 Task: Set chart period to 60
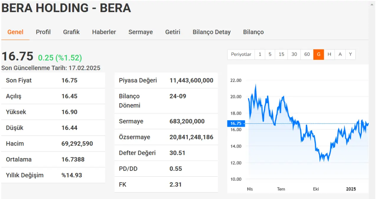(307, 54)
